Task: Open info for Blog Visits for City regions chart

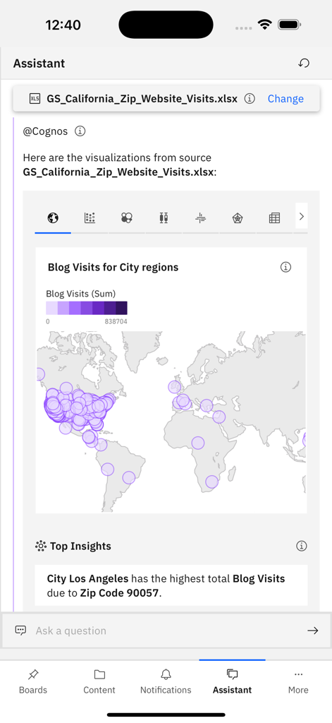Action: click(286, 267)
